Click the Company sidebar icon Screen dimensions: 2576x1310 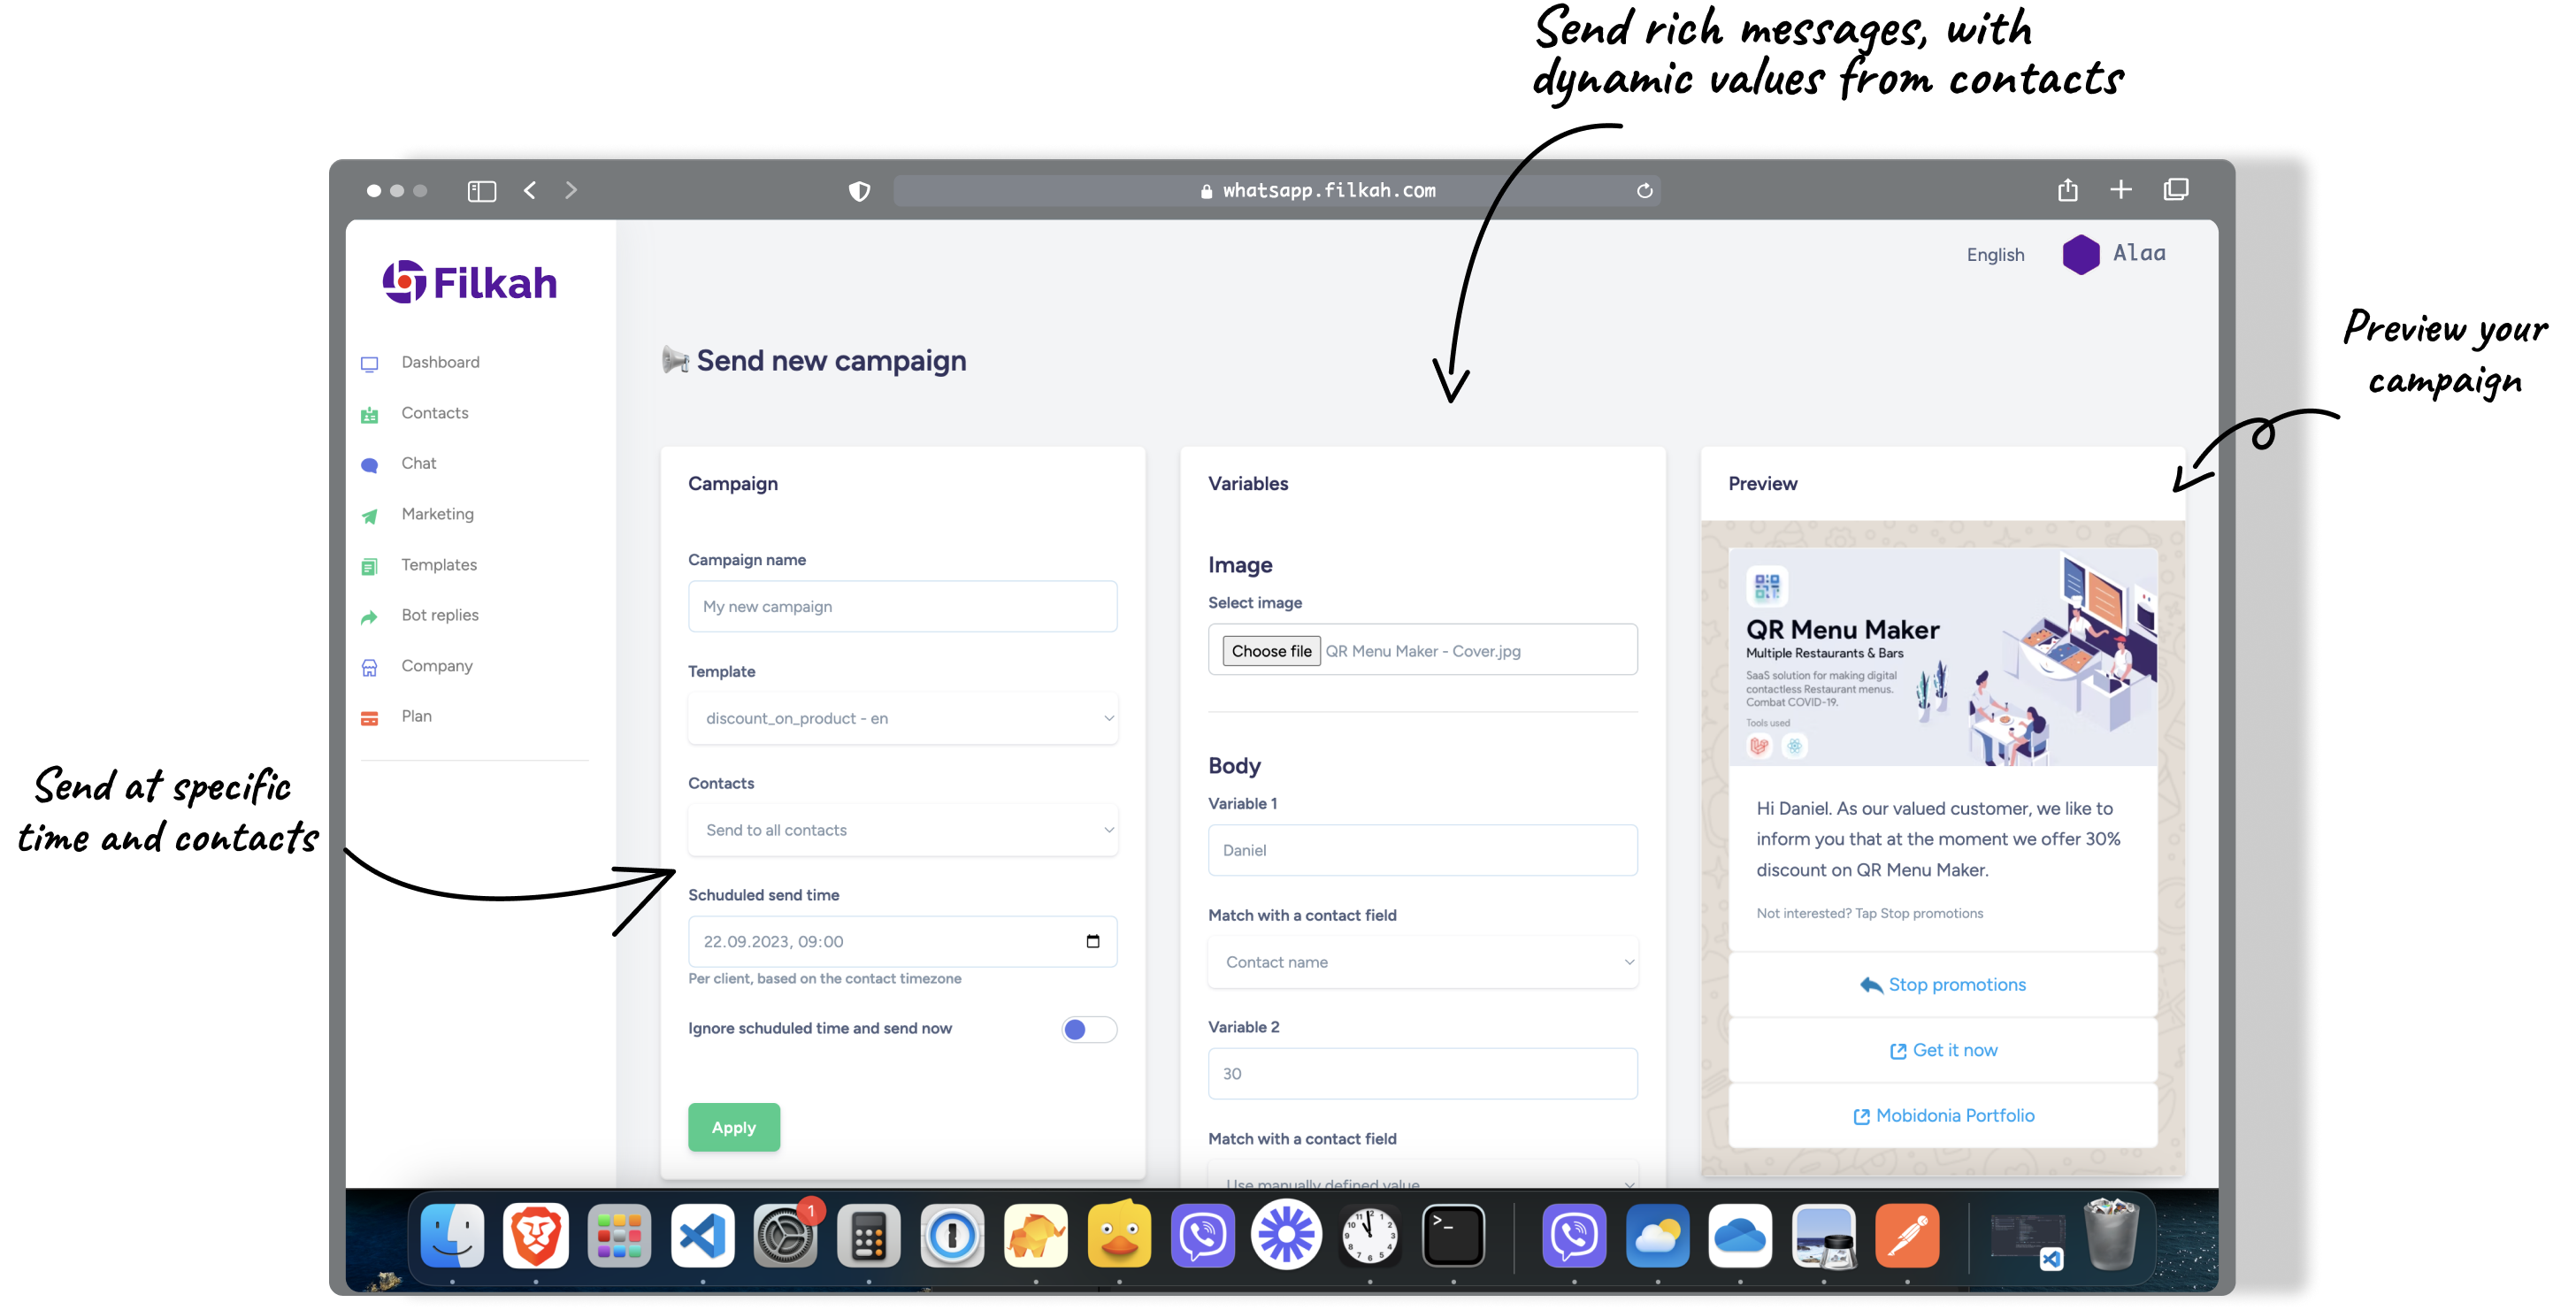(371, 665)
